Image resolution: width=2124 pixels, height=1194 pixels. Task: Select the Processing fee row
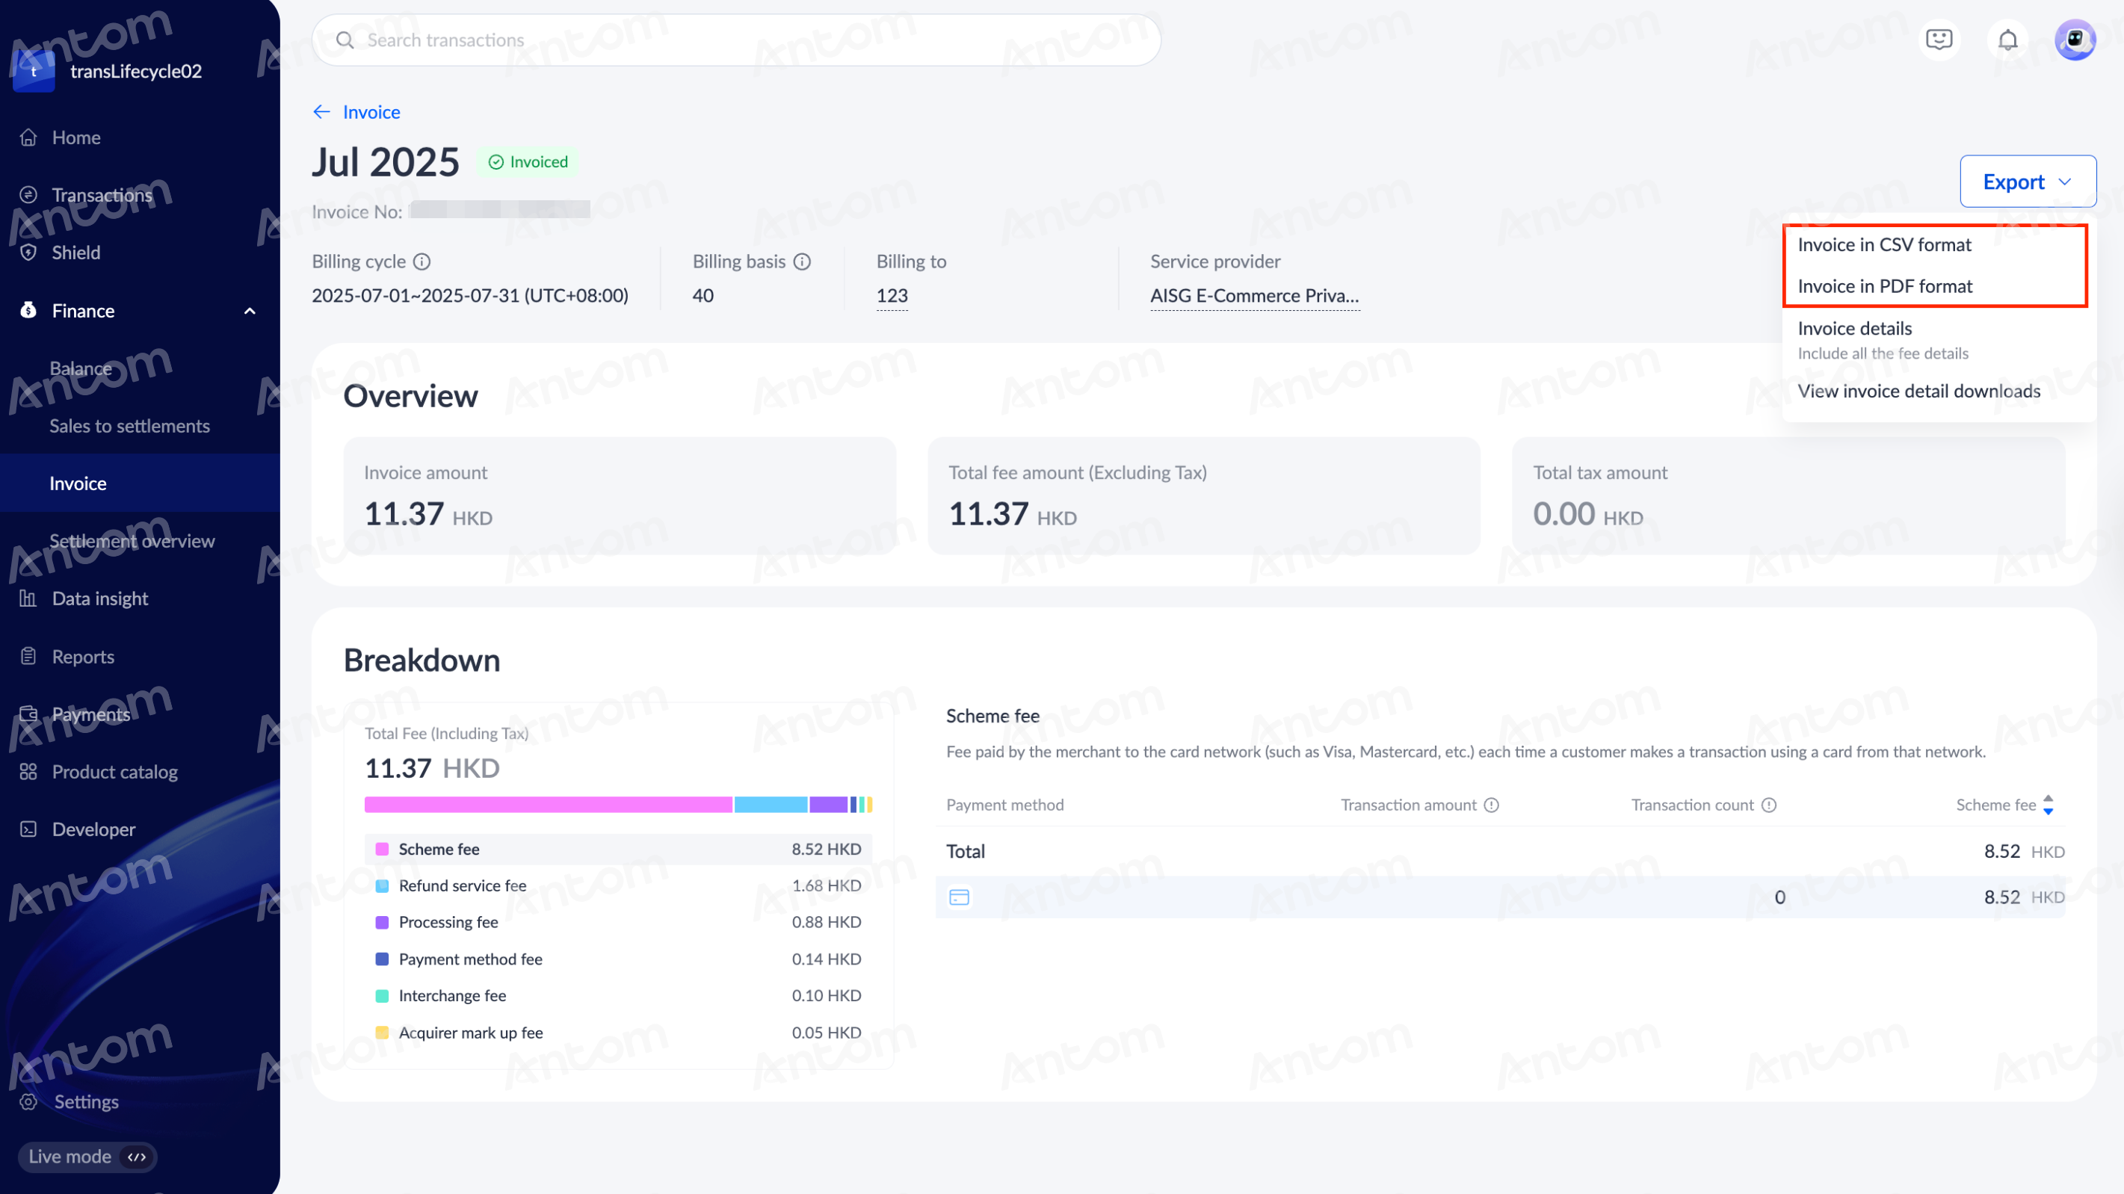tap(618, 923)
